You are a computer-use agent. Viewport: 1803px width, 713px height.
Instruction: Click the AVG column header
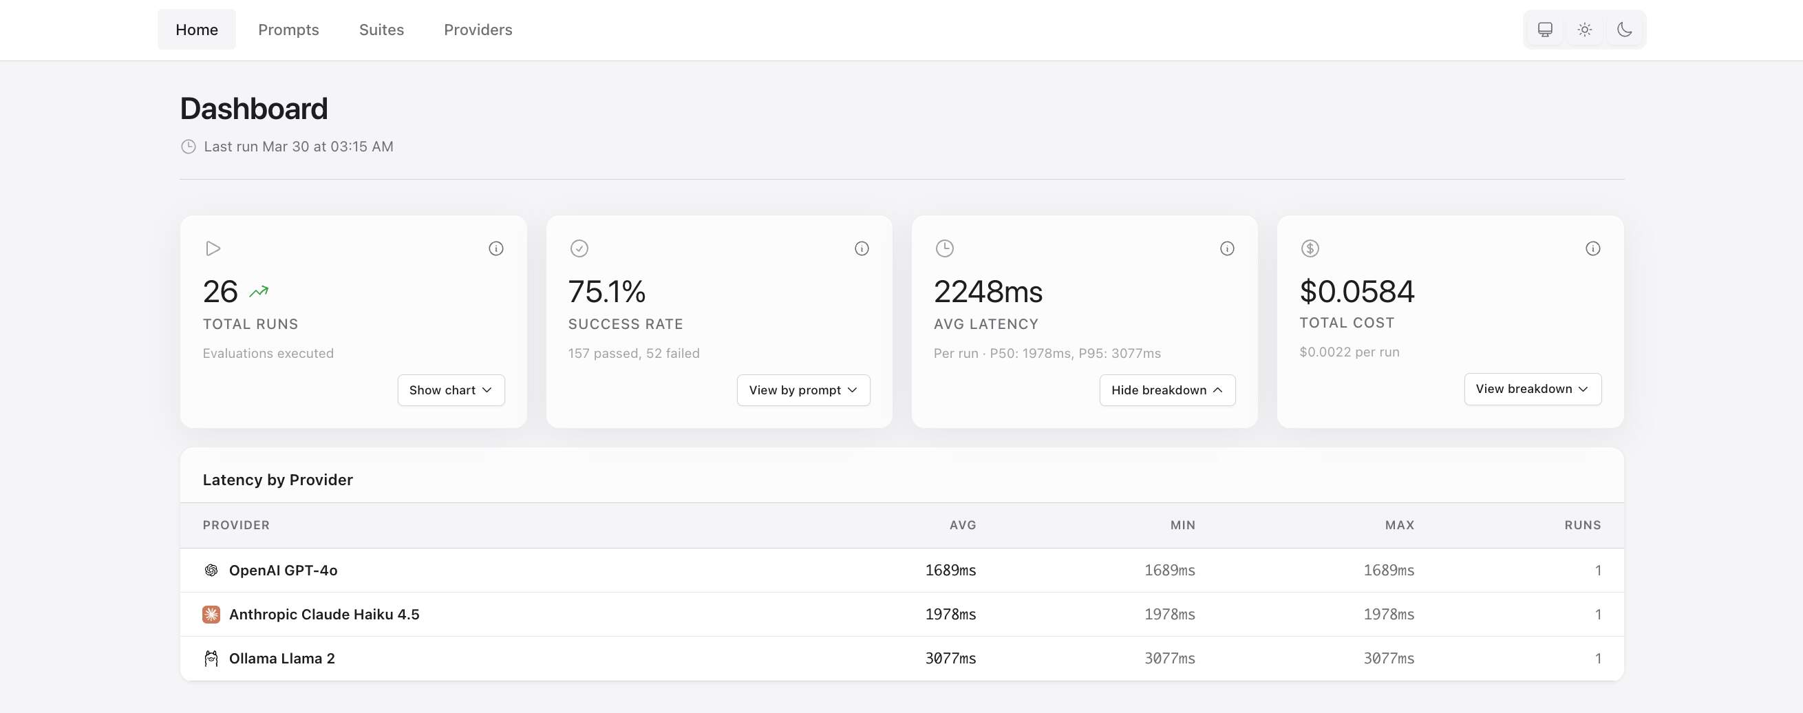(962, 525)
